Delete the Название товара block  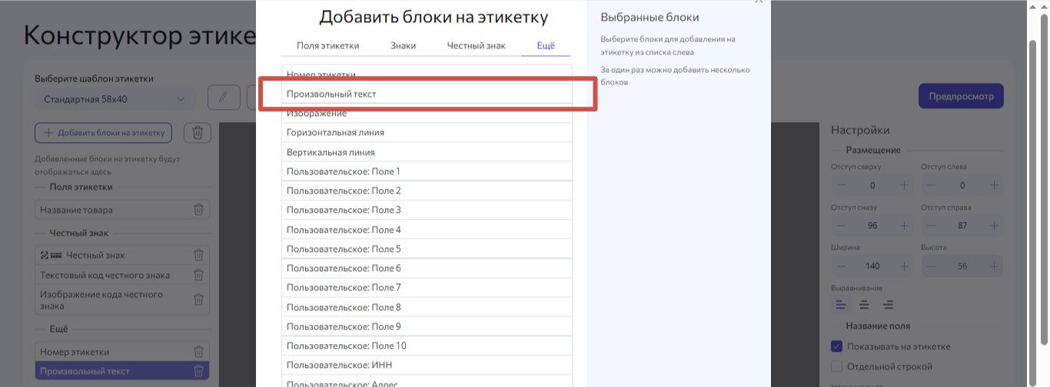[198, 210]
